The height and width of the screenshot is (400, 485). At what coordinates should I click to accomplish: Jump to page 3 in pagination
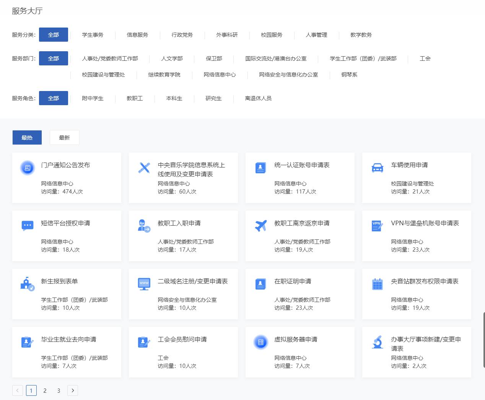[59, 390]
